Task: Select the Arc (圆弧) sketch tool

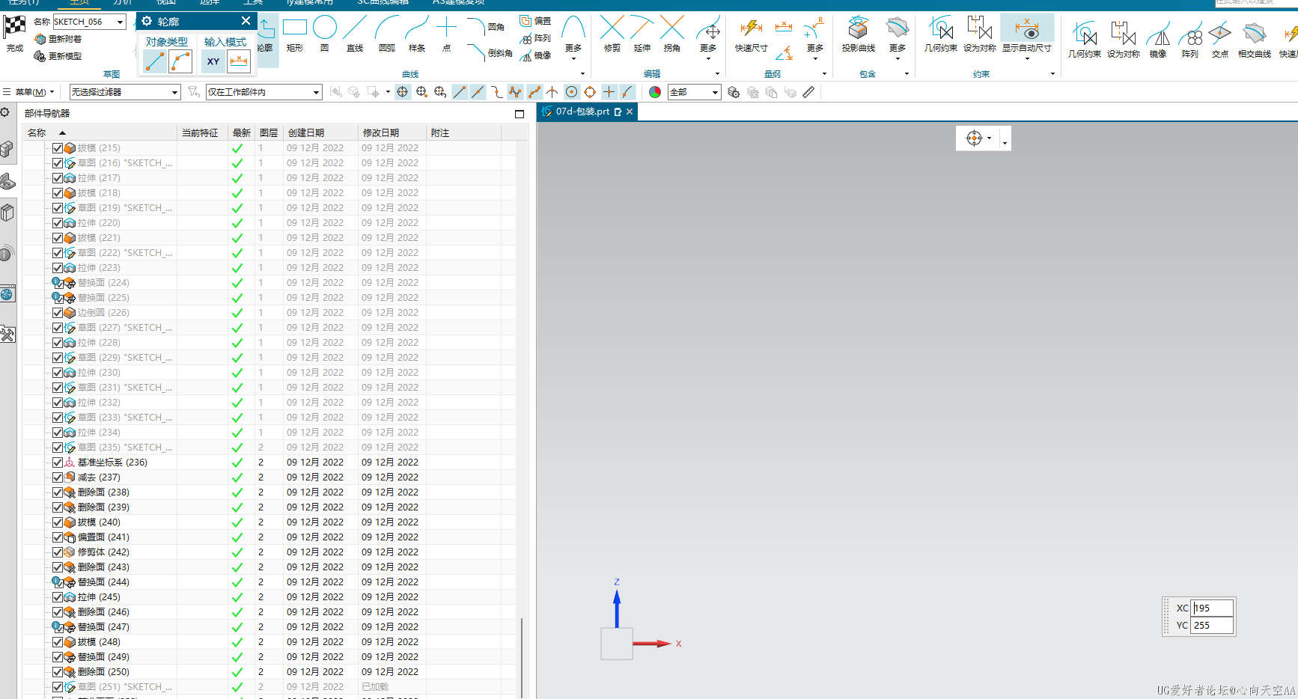Action: coord(387,34)
